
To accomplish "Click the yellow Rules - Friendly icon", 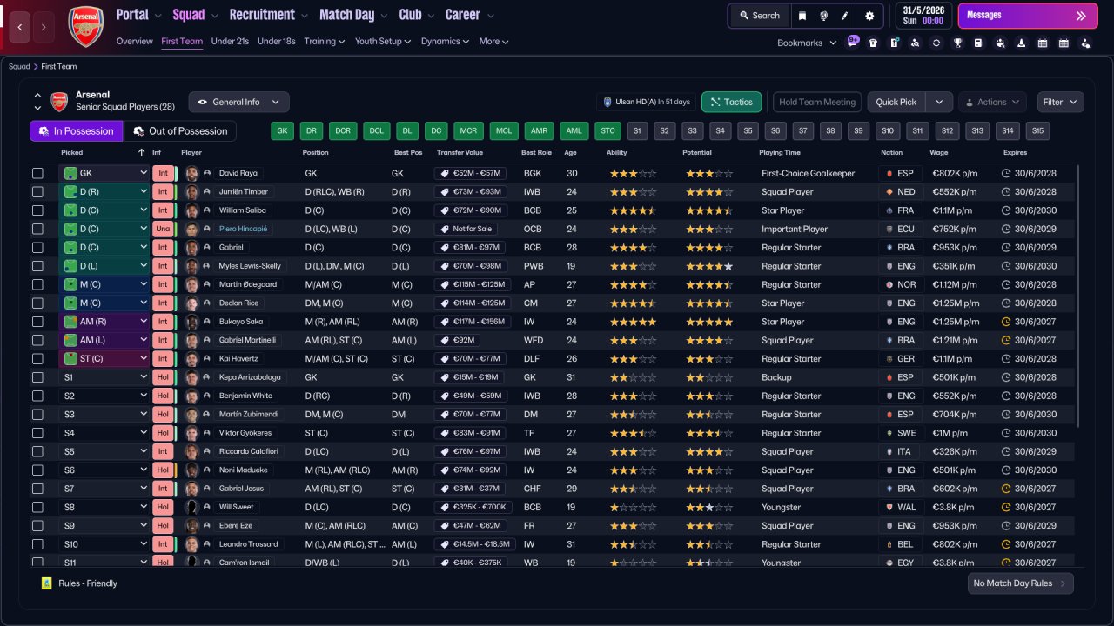I will pos(47,583).
